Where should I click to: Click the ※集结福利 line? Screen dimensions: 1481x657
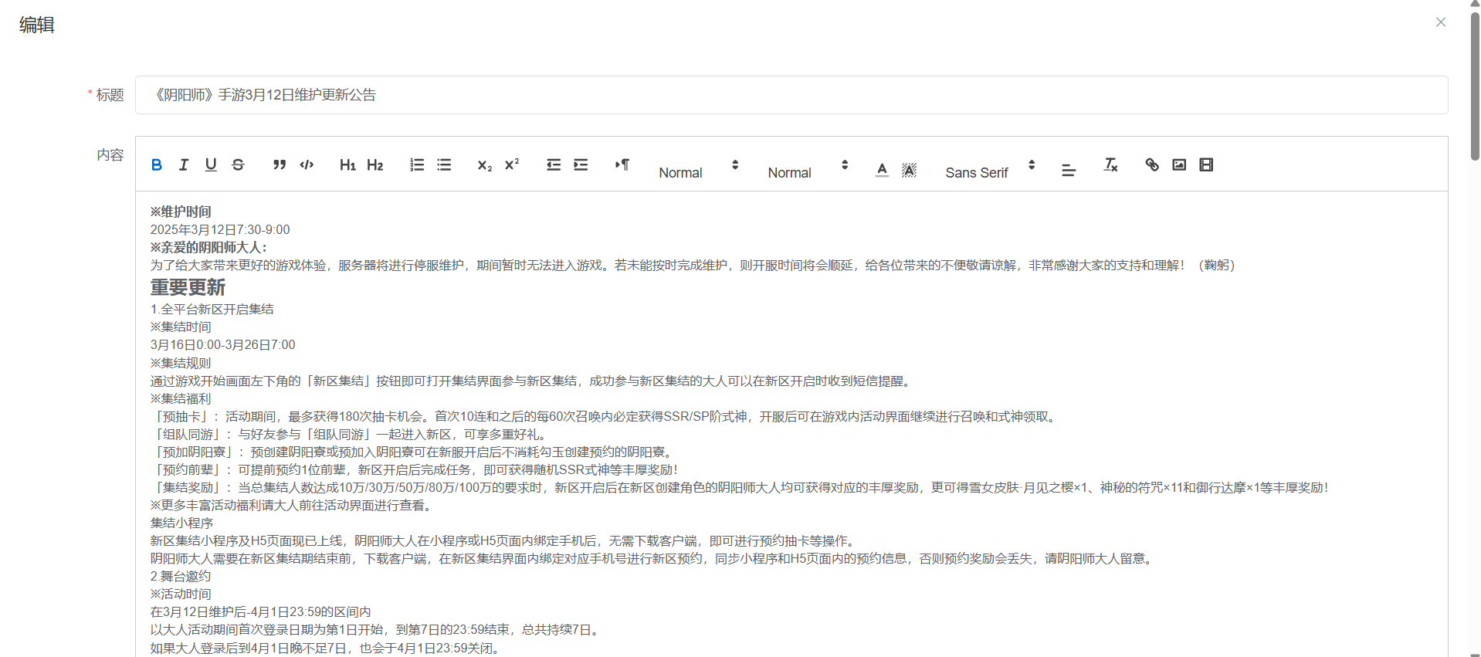pyautogui.click(x=180, y=398)
